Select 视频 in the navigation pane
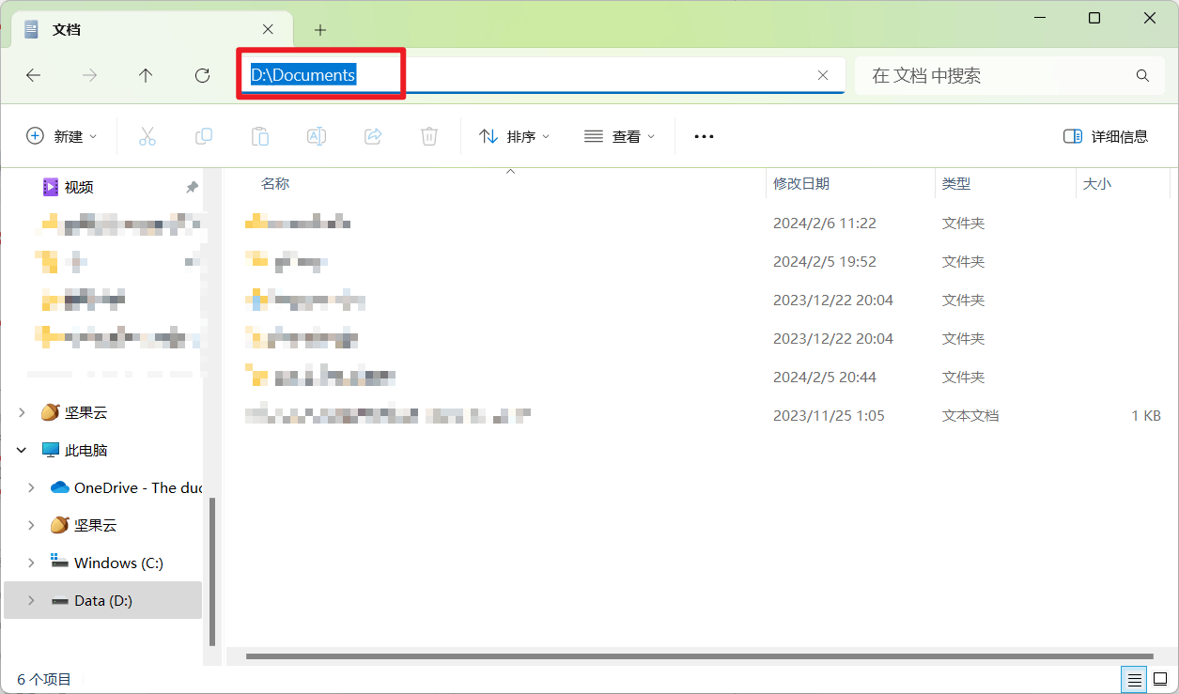1179x694 pixels. click(79, 187)
